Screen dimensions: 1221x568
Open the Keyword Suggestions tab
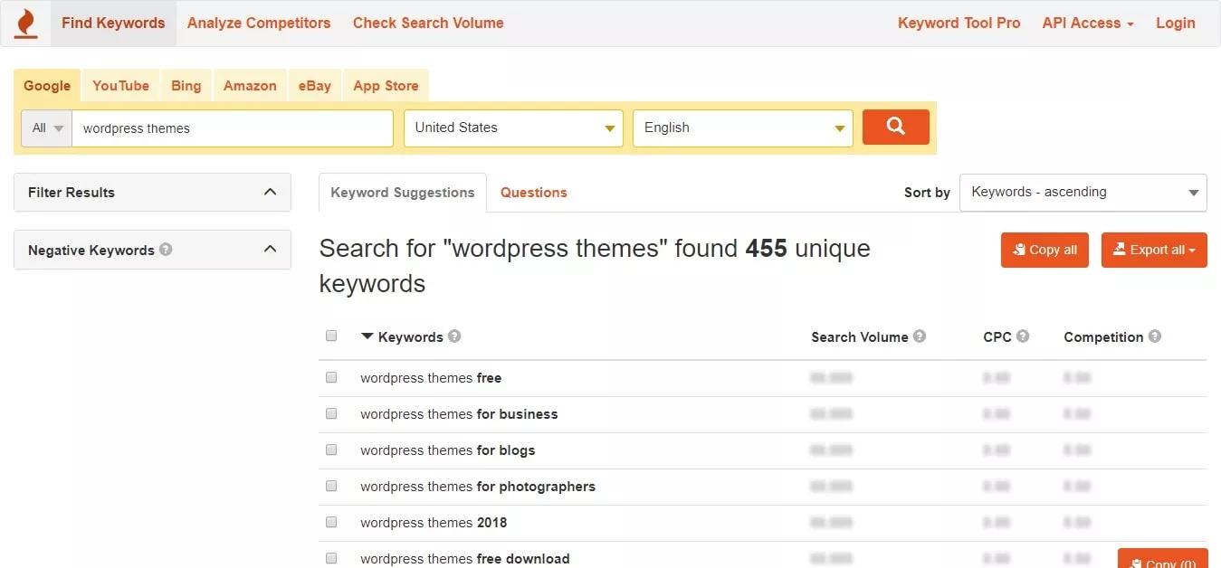click(x=403, y=193)
